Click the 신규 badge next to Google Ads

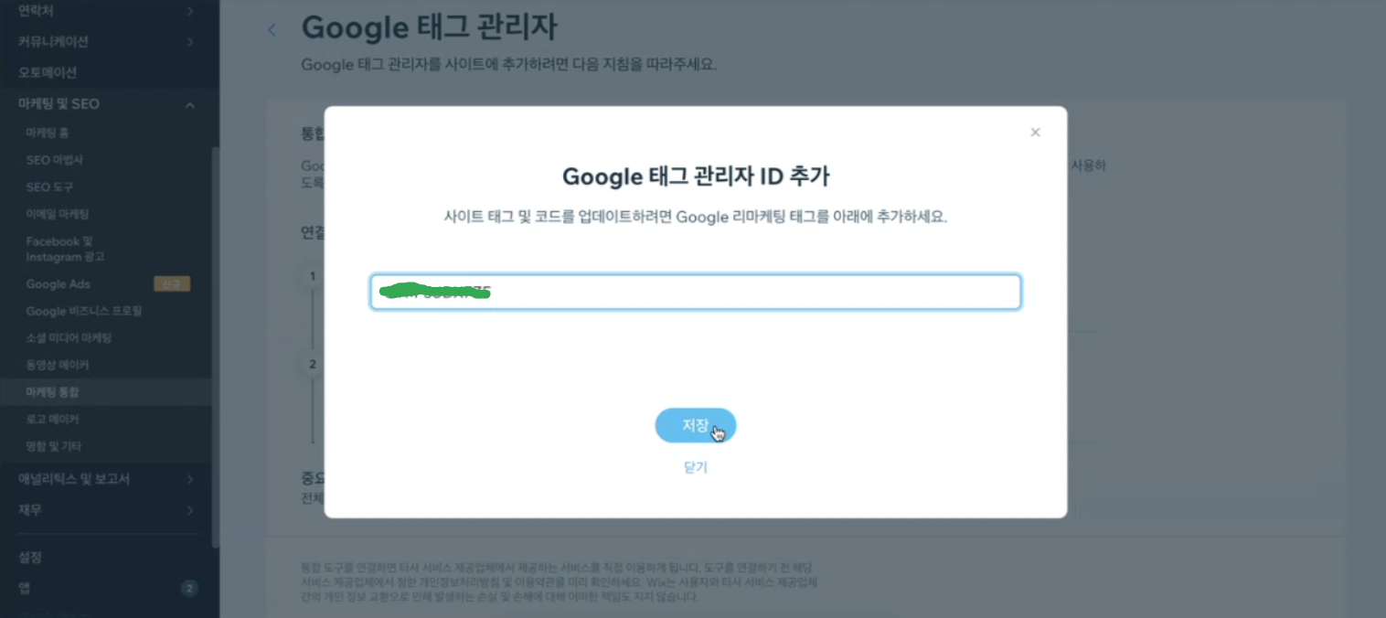pos(172,284)
